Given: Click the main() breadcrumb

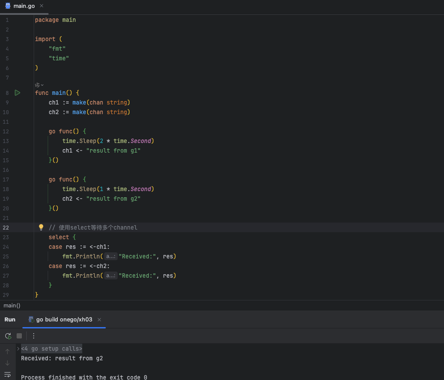Looking at the screenshot, I should (12, 306).
